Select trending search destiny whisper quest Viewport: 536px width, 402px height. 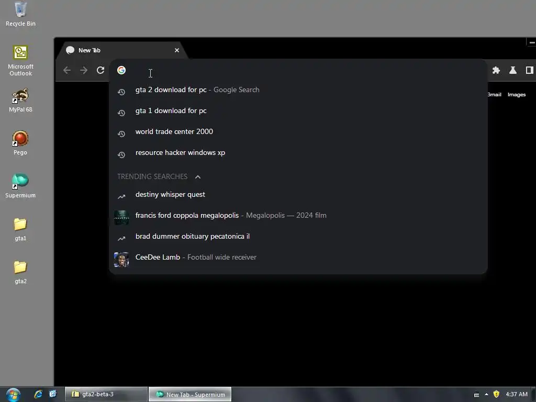point(298,195)
